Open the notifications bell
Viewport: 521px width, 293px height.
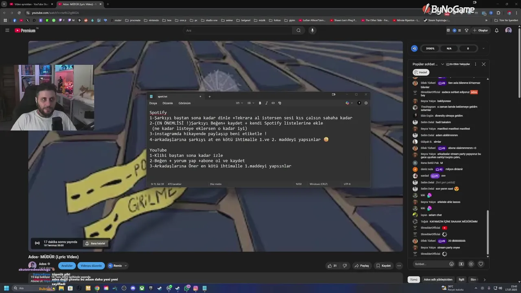497,31
